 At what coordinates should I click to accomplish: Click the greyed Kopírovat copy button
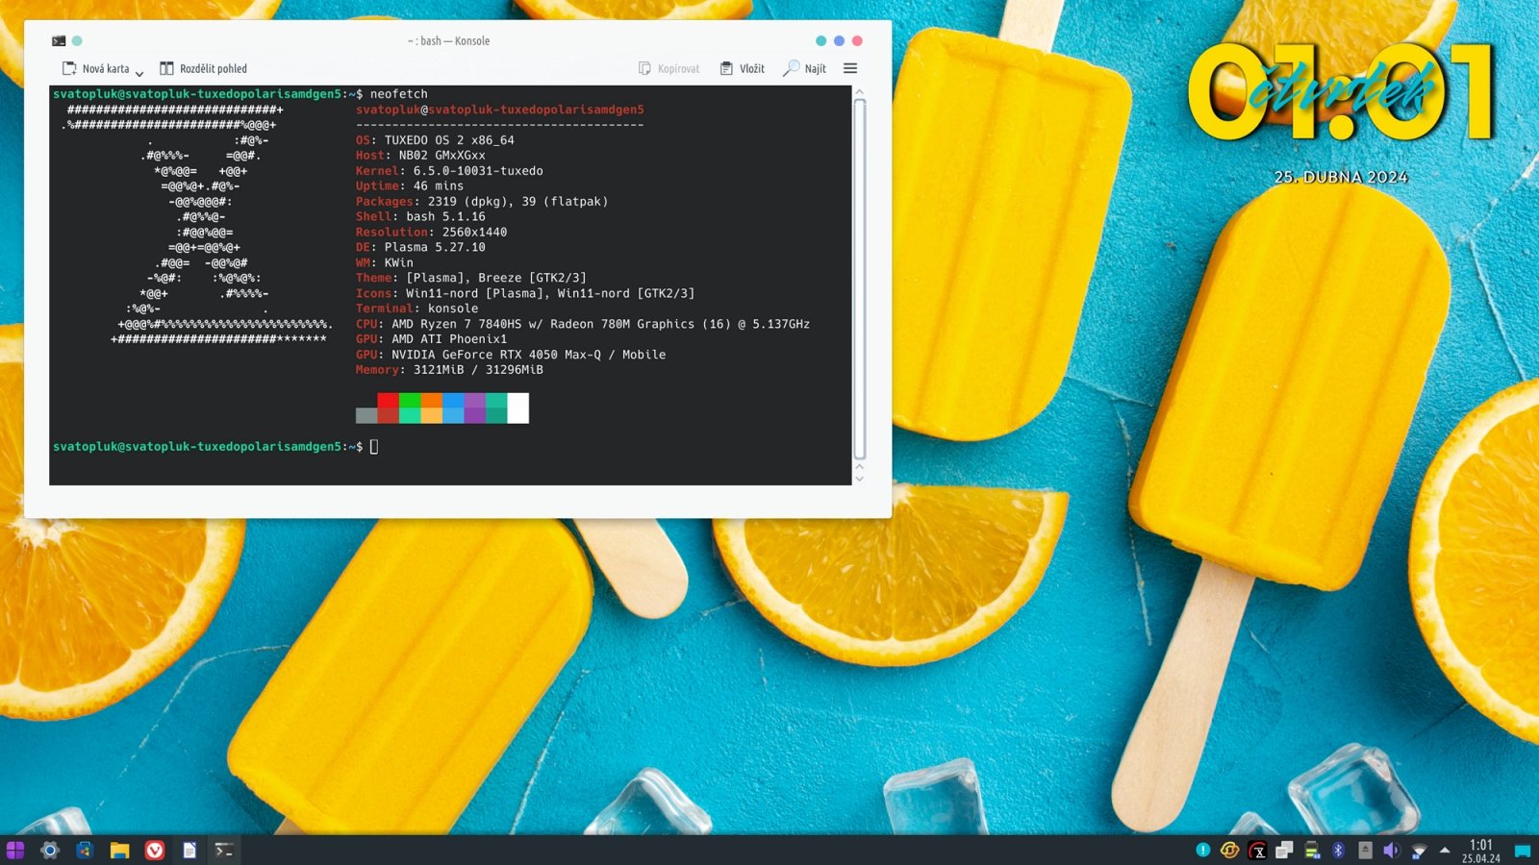(x=669, y=69)
